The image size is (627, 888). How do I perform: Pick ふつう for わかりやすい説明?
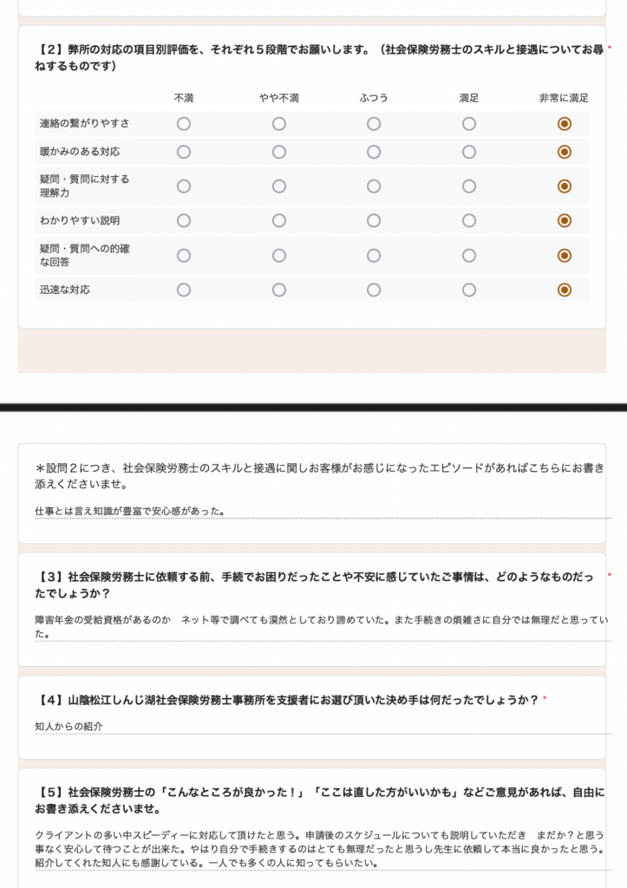(374, 220)
